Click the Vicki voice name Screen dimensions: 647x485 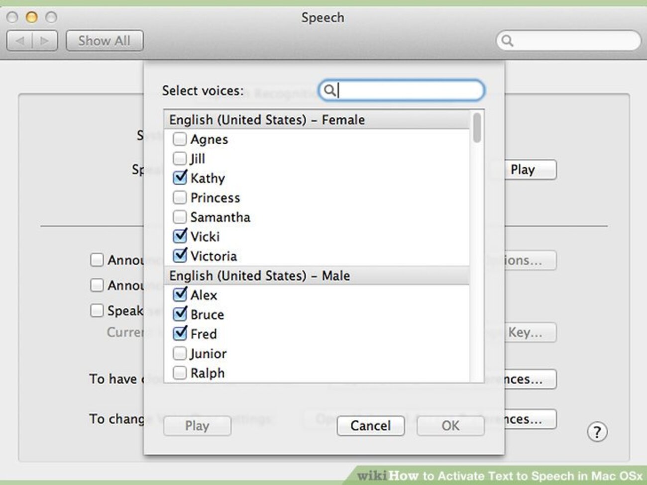[x=205, y=236]
